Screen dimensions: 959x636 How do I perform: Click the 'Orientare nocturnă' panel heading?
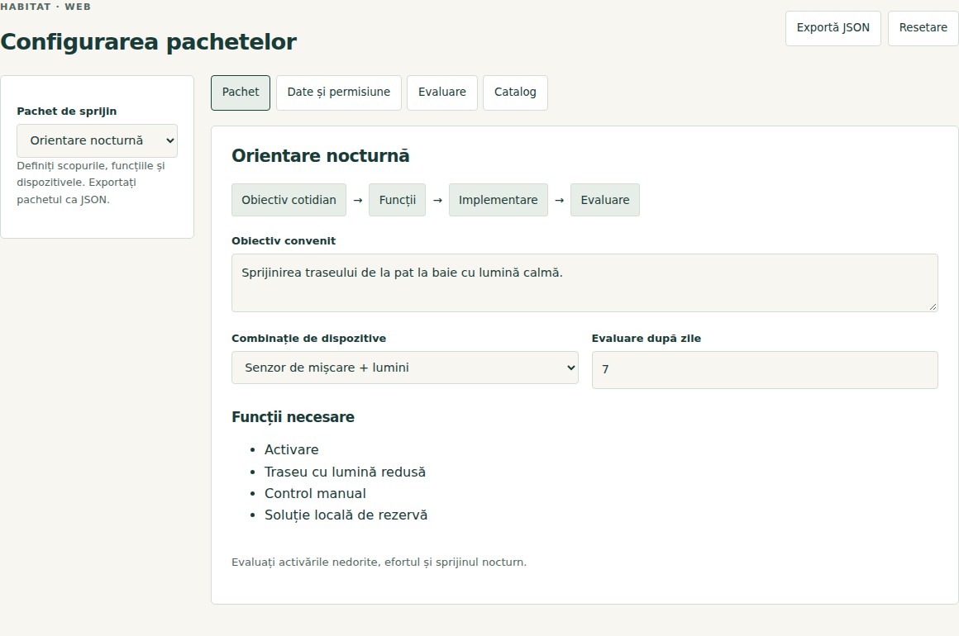(x=321, y=156)
